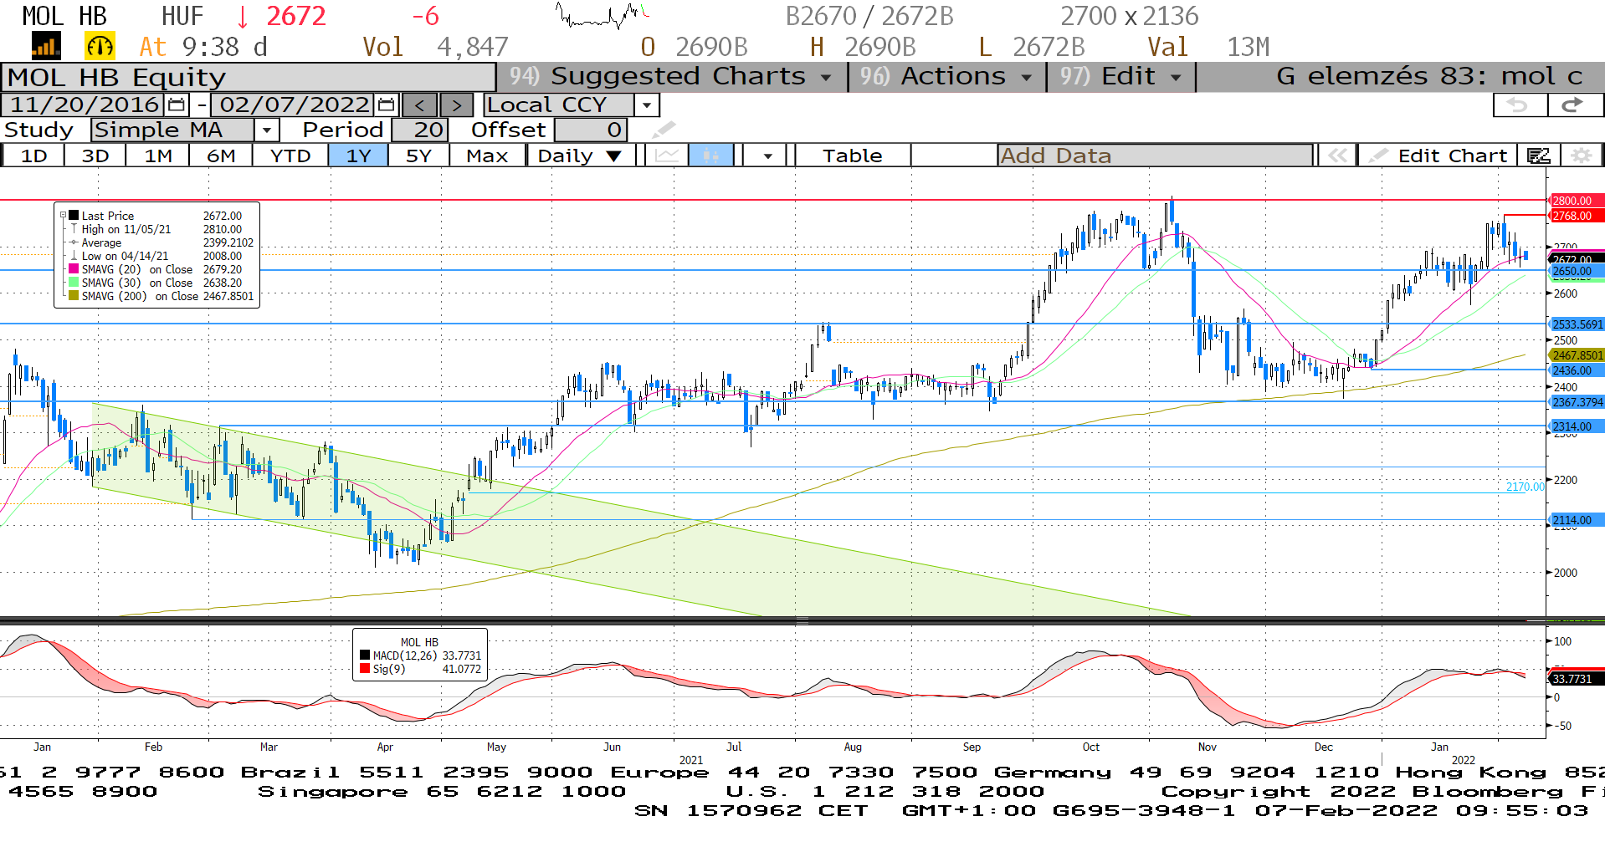Click the undo arrow button
The width and height of the screenshot is (1605, 857).
1519,105
